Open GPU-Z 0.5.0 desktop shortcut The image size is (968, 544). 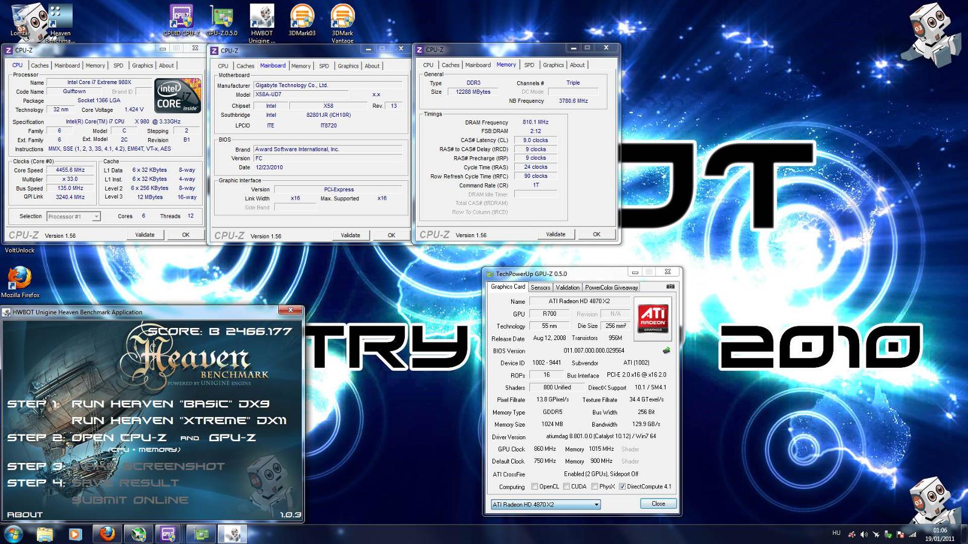coord(221,21)
